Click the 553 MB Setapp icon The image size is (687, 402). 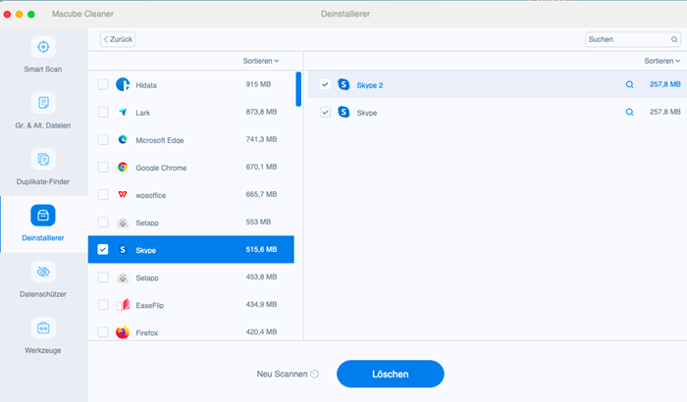[123, 223]
